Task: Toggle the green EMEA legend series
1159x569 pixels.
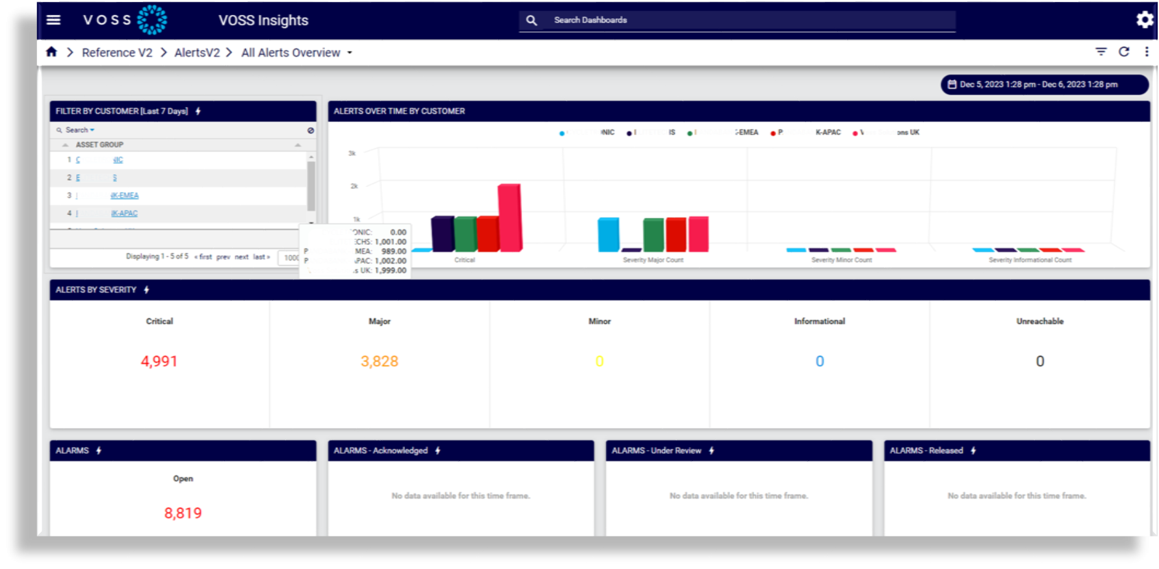Action: [722, 133]
